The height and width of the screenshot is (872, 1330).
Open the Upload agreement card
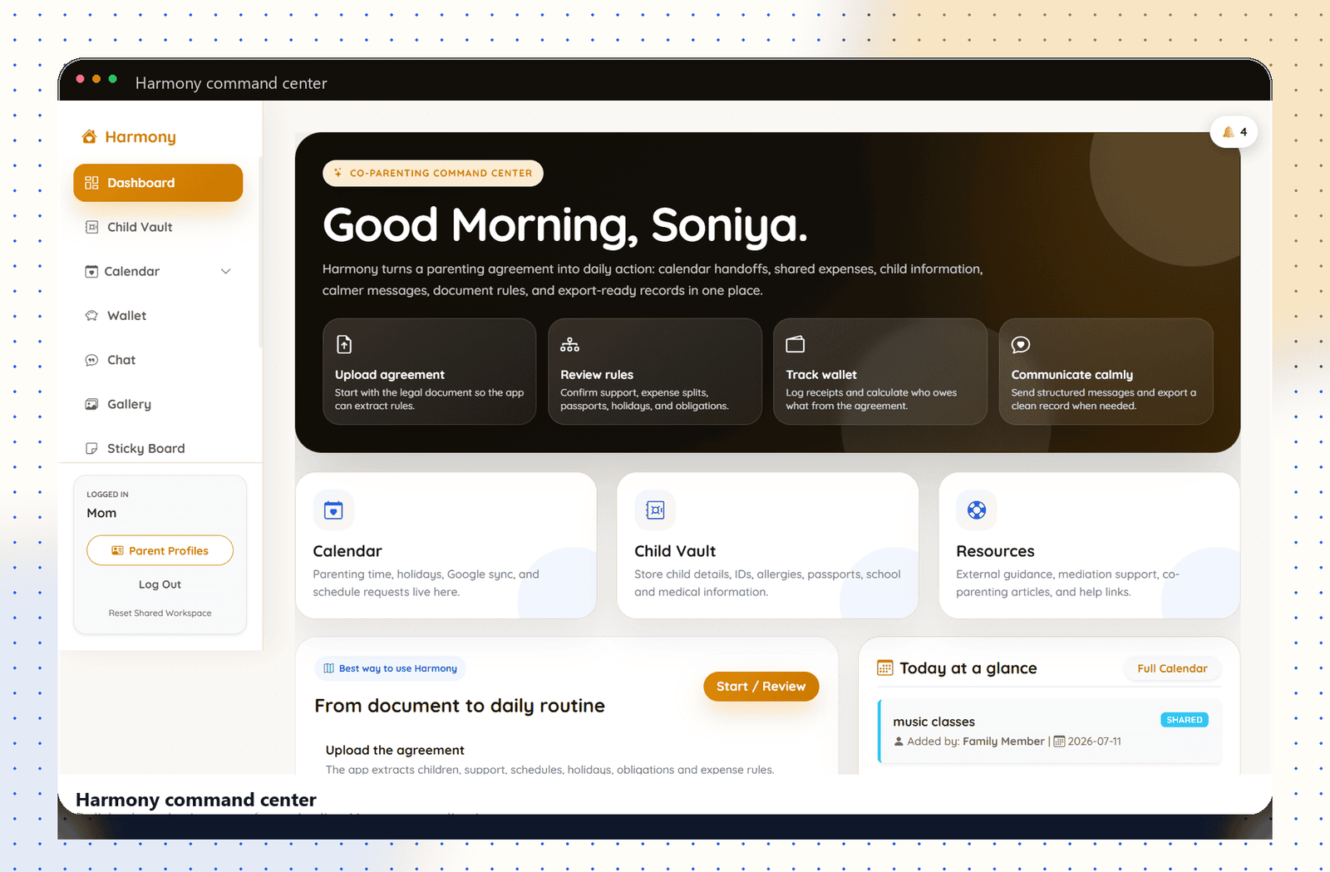[430, 372]
